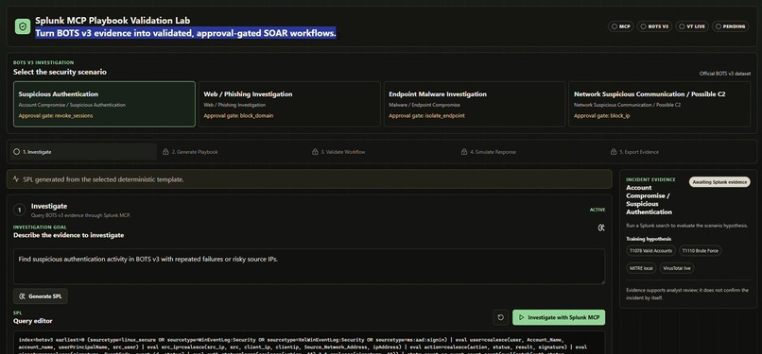Click the PENDING status pill

[x=731, y=26]
